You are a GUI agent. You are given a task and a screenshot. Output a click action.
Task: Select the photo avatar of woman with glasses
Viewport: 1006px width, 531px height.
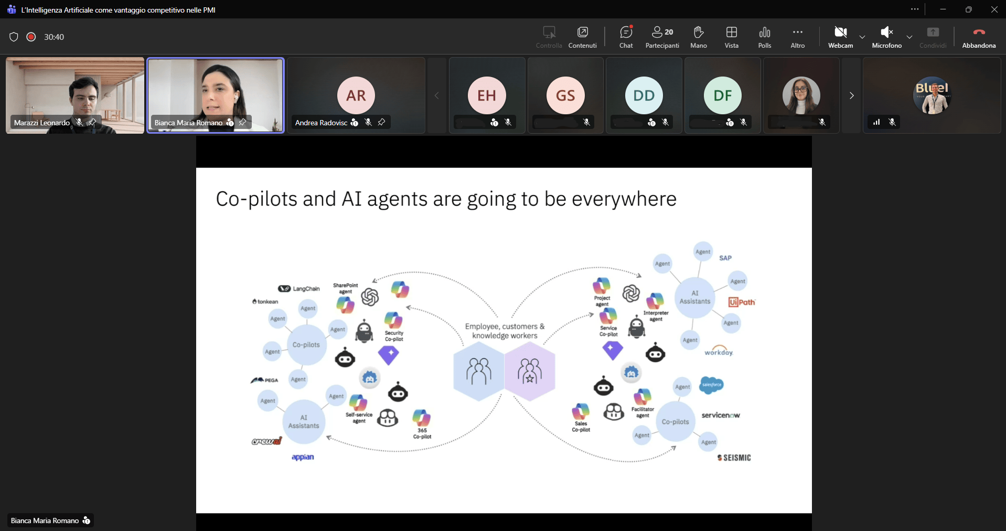coord(801,95)
